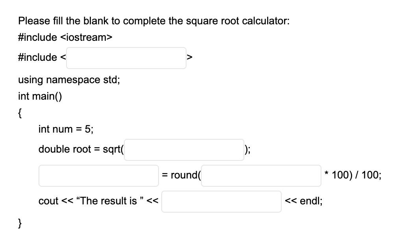This screenshot has width=406, height=244.
Task: Click the blank inside round( parentheses
Action: [x=261, y=175]
